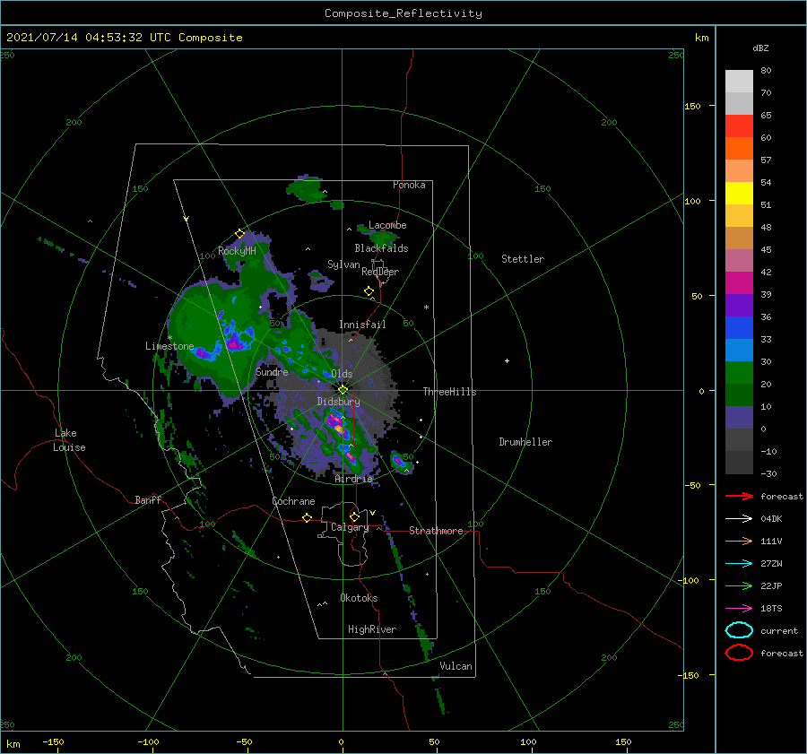The image size is (807, 754).
Task: Click the magenta 18TS arrow legend icon
Action: pyautogui.click(x=740, y=609)
